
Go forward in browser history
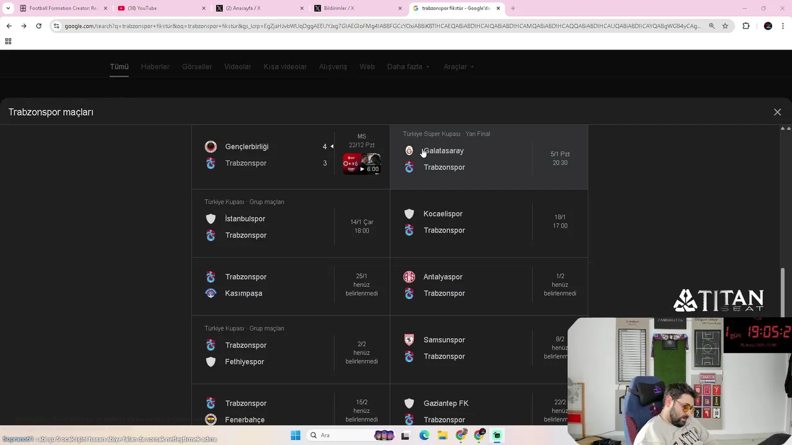pyautogui.click(x=24, y=26)
